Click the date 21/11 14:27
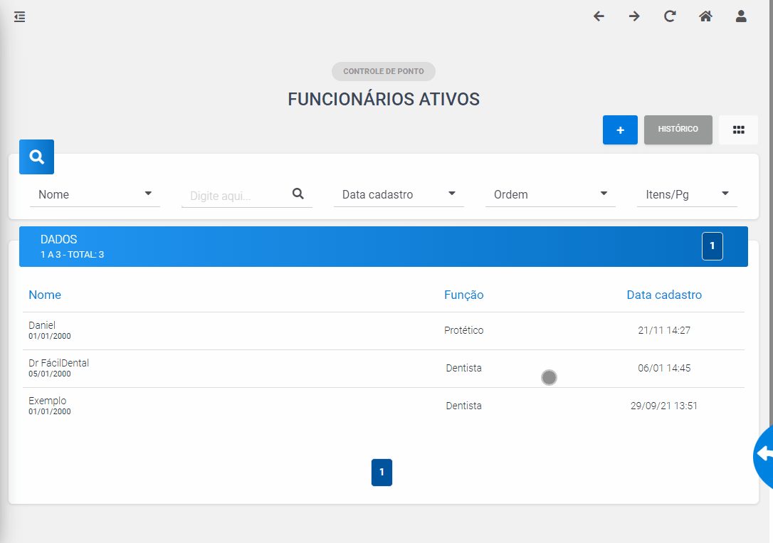This screenshot has height=543, width=773. 664,330
